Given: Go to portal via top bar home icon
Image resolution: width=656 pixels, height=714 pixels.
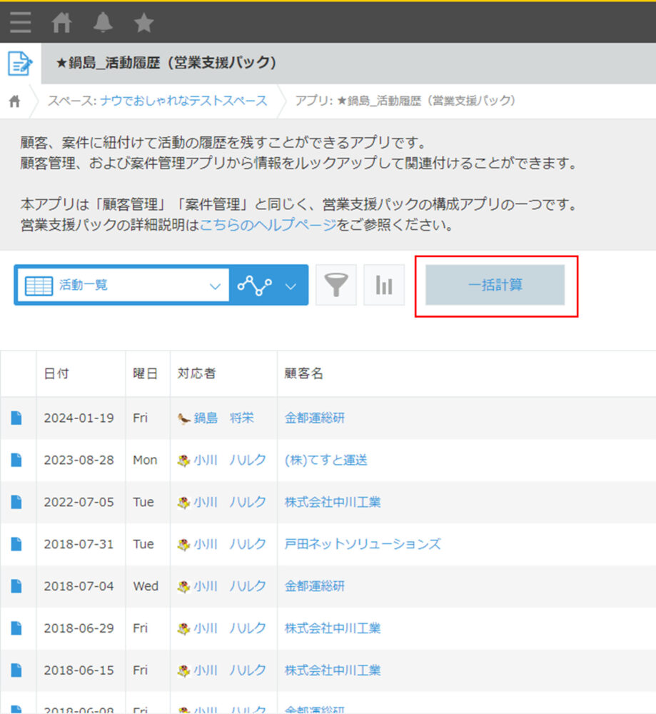Looking at the screenshot, I should coord(62,23).
